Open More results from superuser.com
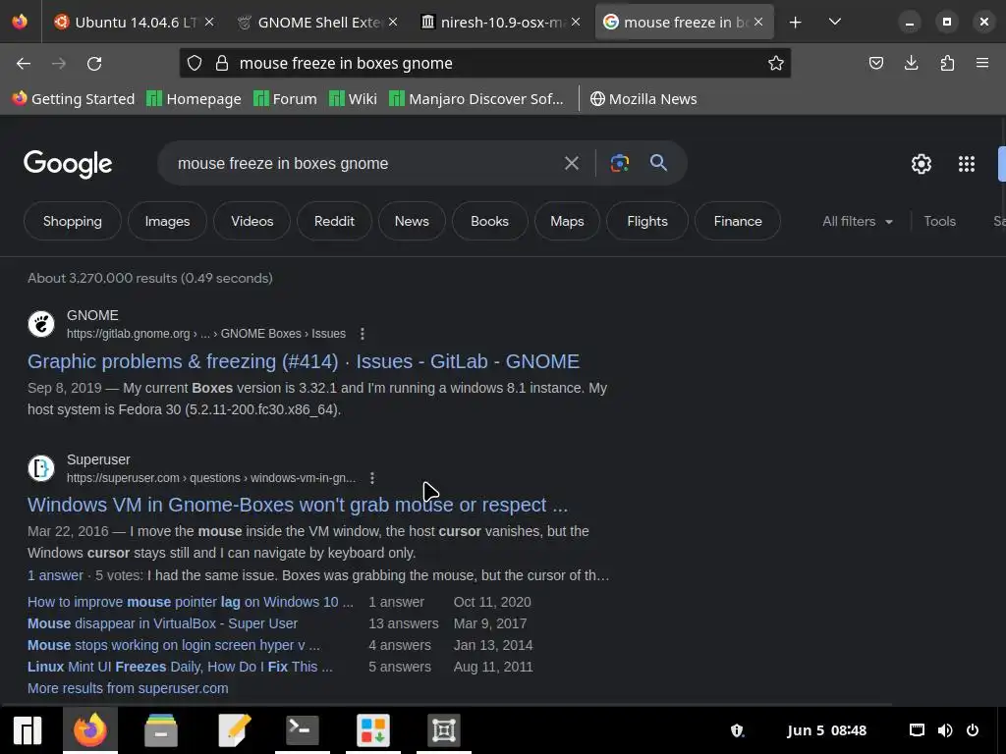This screenshot has width=1006, height=754. [x=128, y=688]
